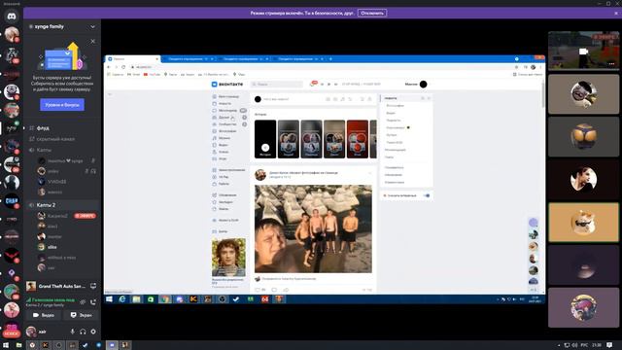Viewport: 622px width, 350px height.
Task: Select participant tile with woman's portrait avatar
Action: (x=583, y=179)
